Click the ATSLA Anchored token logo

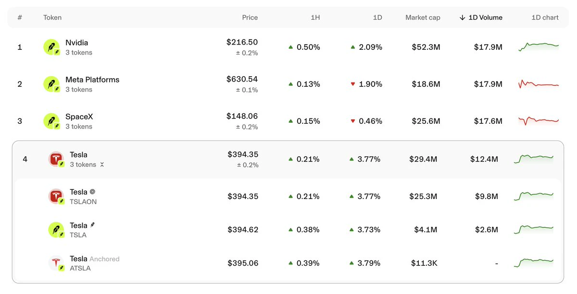(x=56, y=263)
